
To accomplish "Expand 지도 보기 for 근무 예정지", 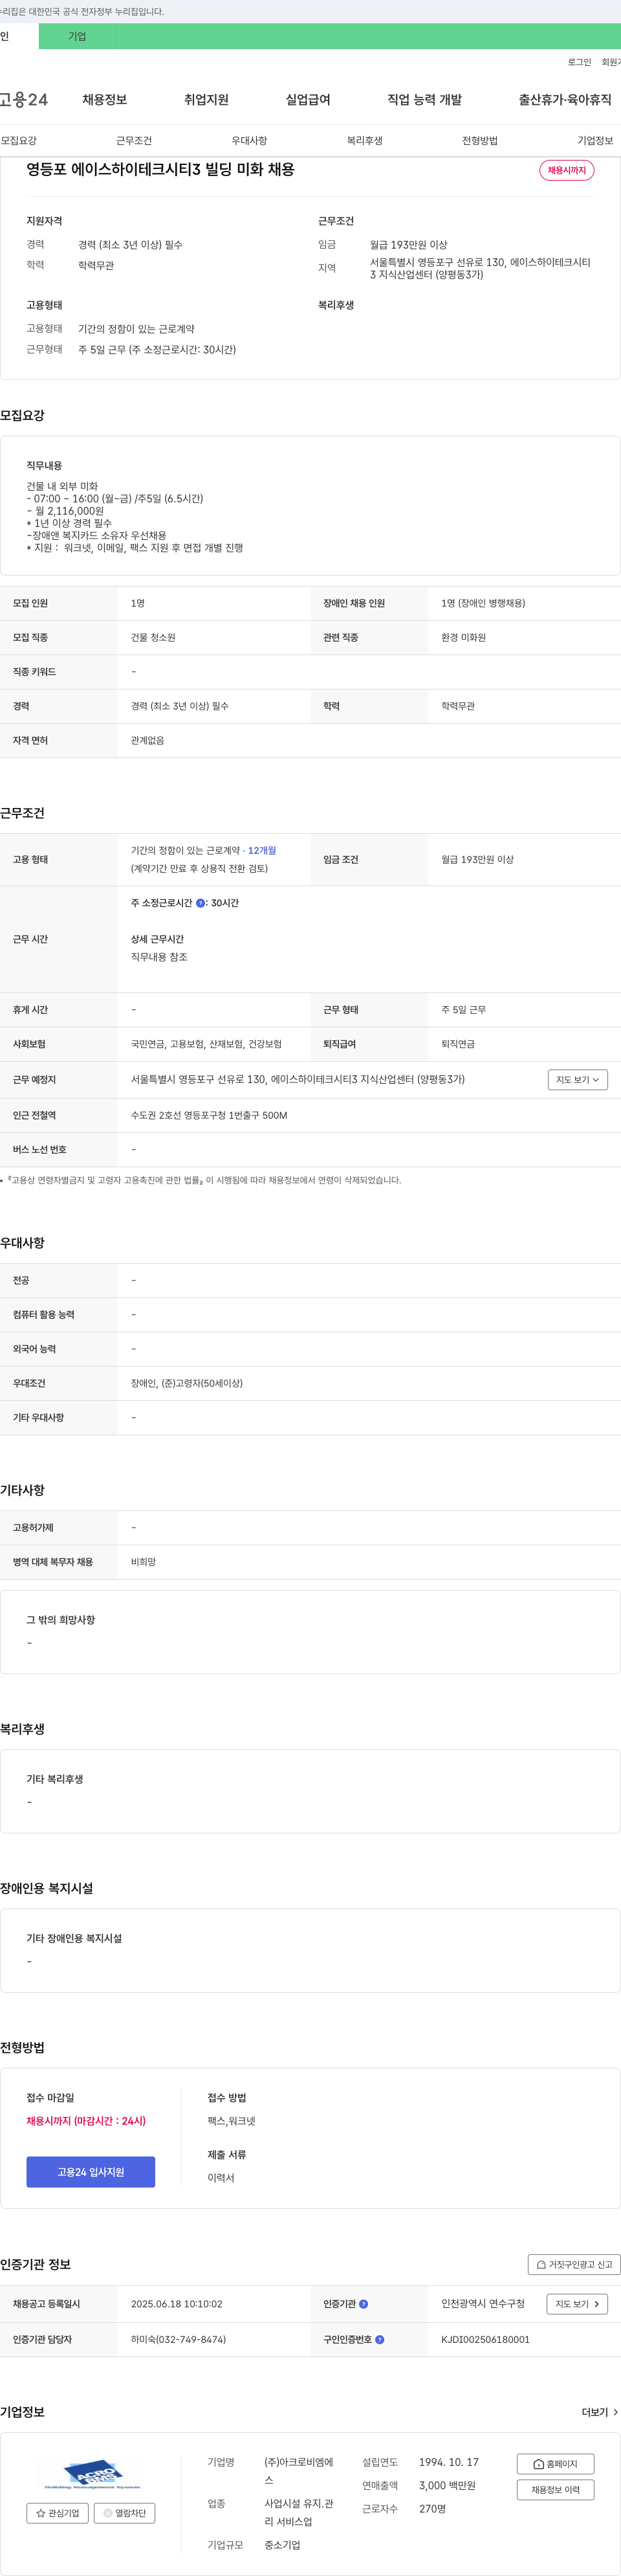I will [578, 1080].
